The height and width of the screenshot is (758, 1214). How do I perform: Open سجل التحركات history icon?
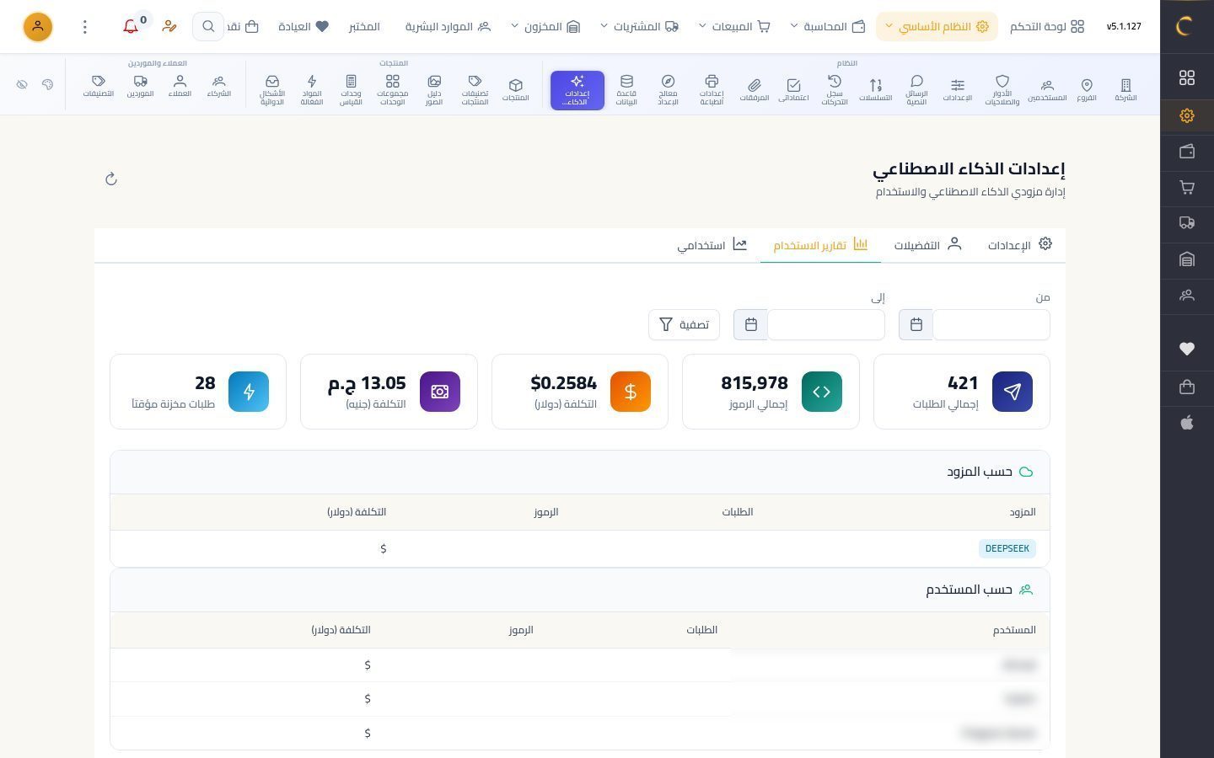(x=835, y=89)
